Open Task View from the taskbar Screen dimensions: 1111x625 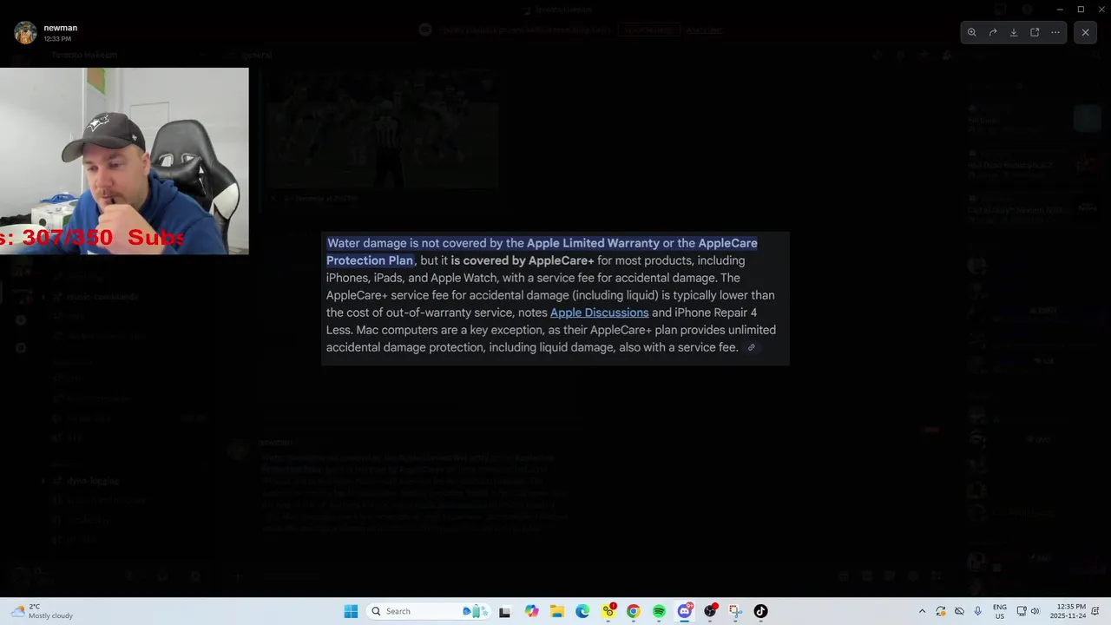pyautogui.click(x=504, y=611)
